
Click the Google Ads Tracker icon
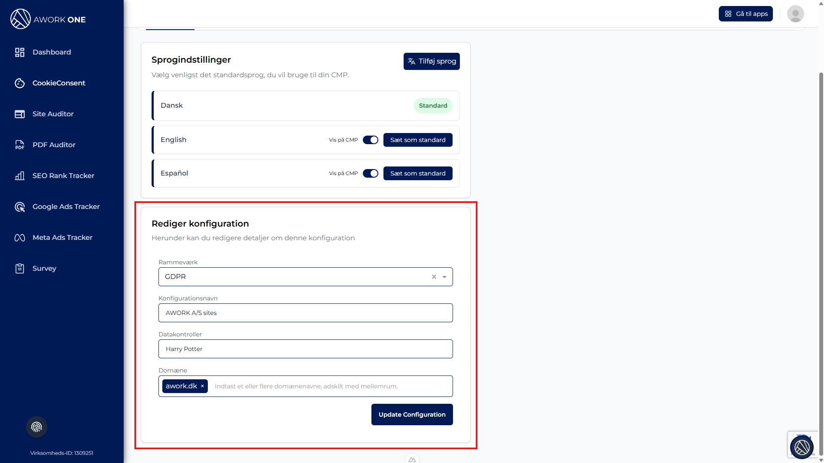click(x=20, y=207)
